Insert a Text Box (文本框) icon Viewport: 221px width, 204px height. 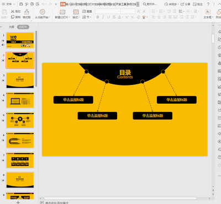click(208, 12)
